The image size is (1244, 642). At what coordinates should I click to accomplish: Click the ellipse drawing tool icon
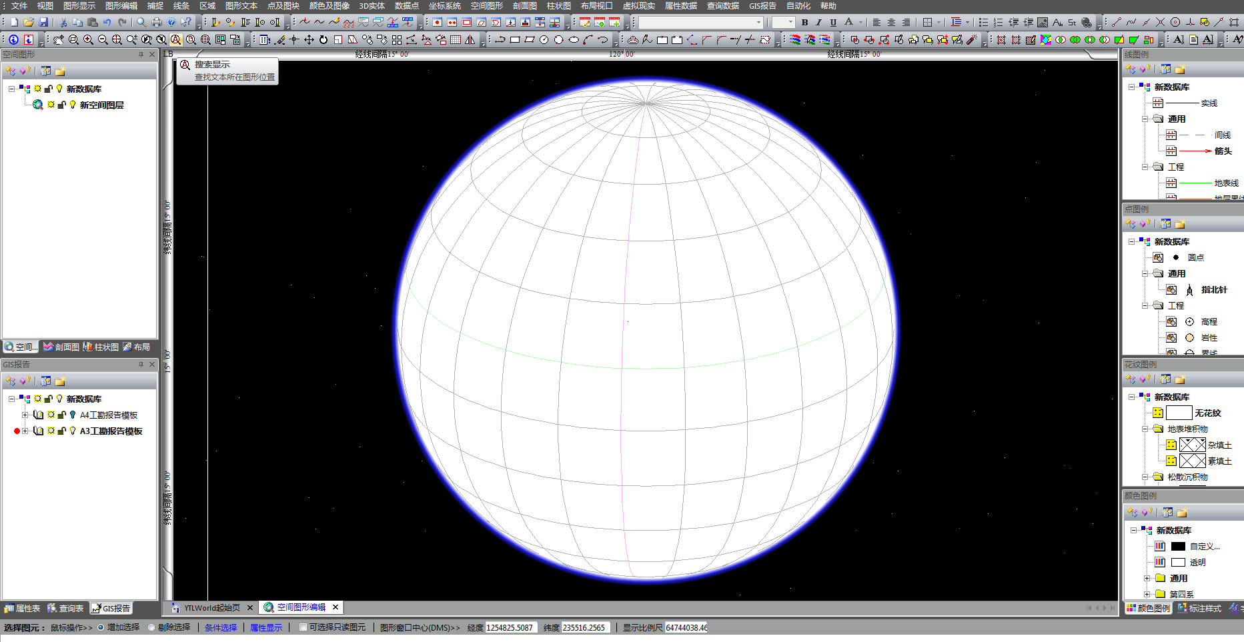574,40
